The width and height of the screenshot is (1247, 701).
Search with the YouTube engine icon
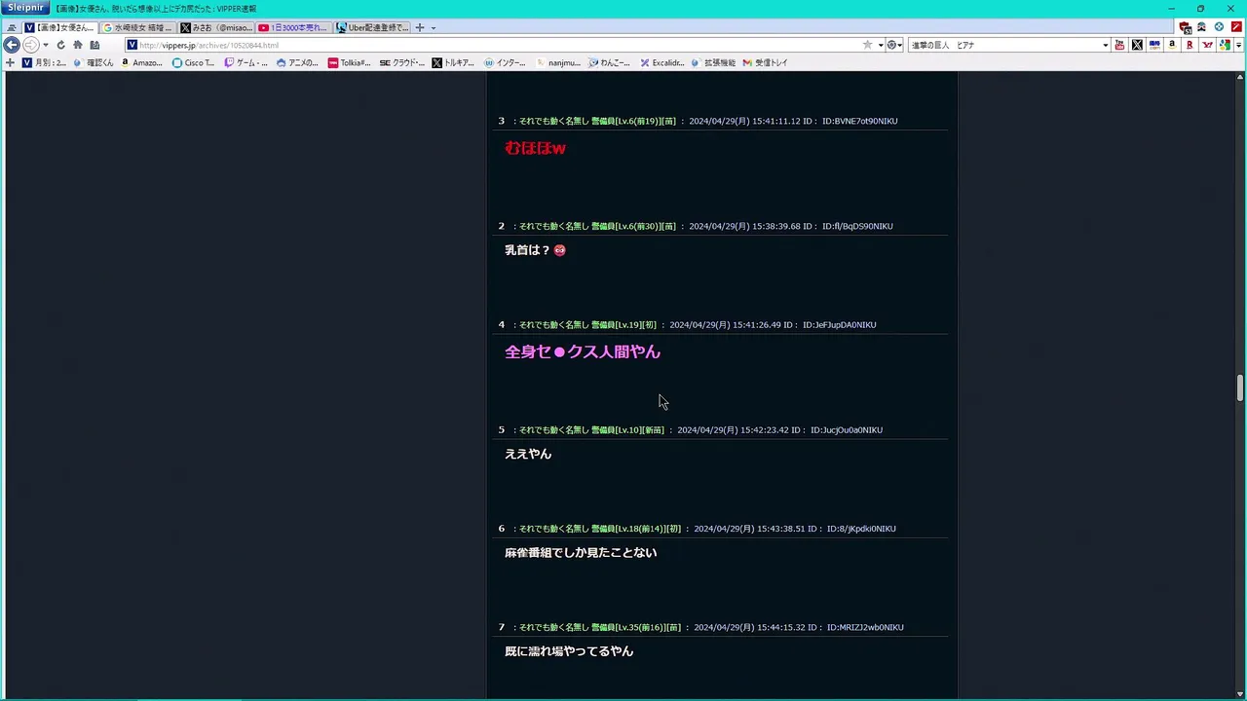coord(1119,45)
